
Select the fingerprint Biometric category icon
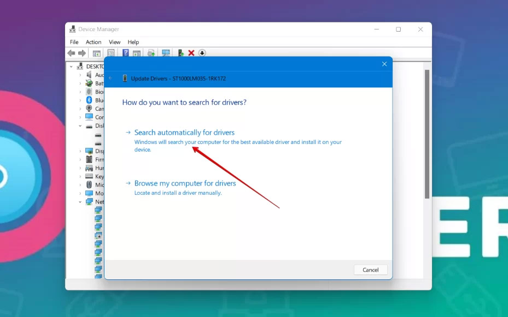pyautogui.click(x=89, y=92)
